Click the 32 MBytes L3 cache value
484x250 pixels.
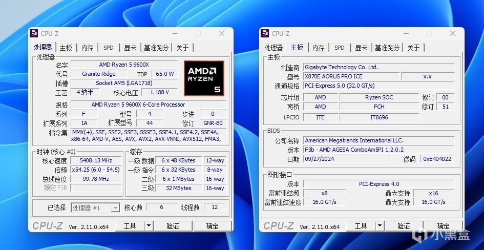[178, 188]
